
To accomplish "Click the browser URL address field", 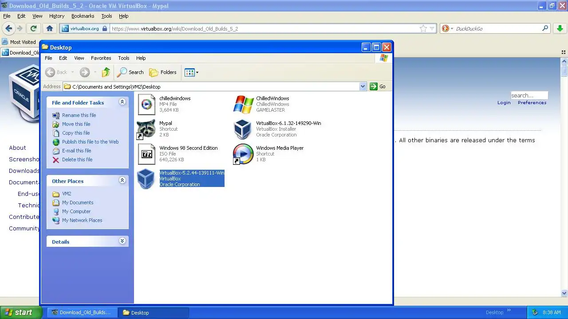I will [x=264, y=28].
